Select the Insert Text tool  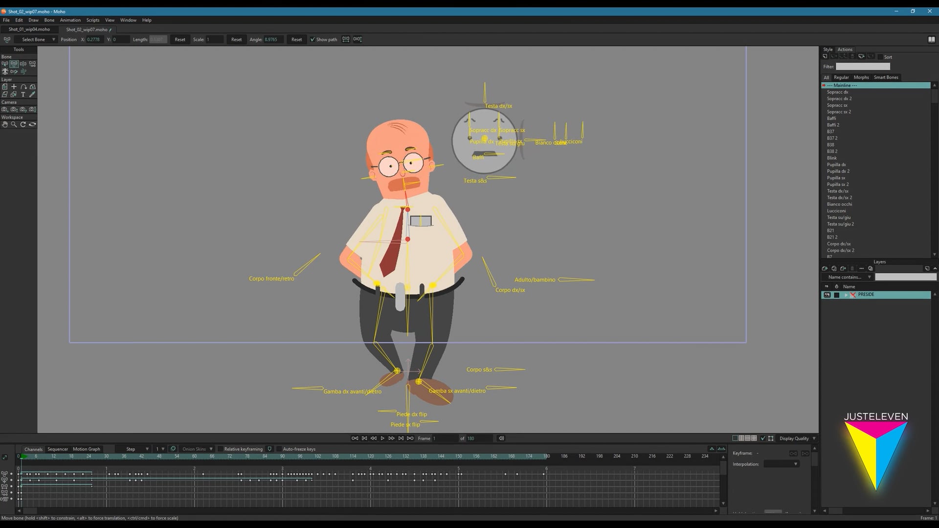coord(23,94)
